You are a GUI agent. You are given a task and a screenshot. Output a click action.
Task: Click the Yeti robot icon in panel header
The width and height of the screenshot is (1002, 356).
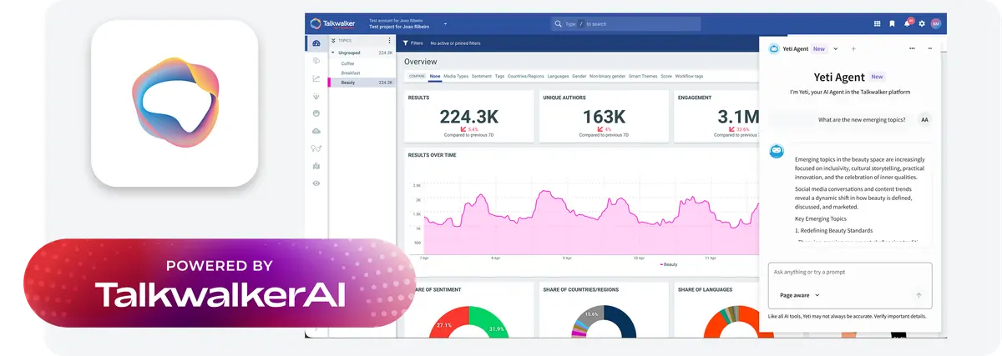(x=774, y=48)
